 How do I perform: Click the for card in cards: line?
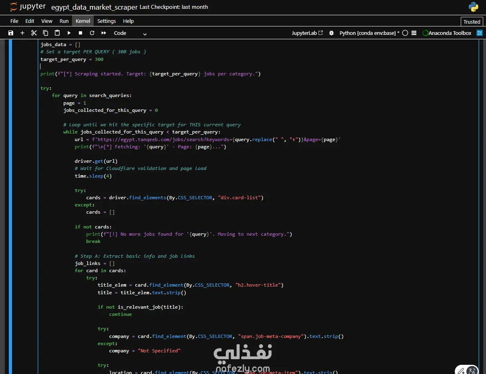100,271
